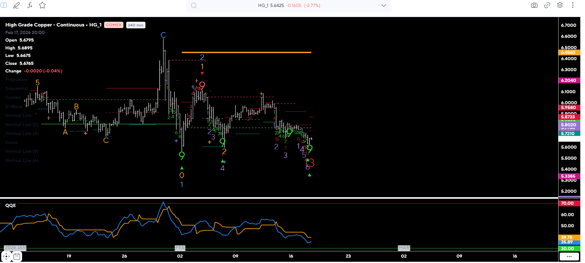Click the symbol search magnifier field
Image resolution: width=585 pixels, height=263 pixels.
[194, 6]
